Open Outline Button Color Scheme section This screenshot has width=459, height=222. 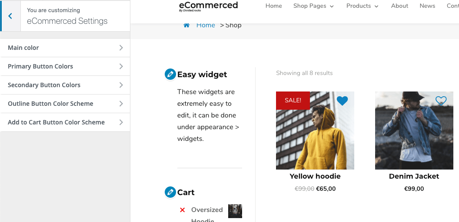pyautogui.click(x=65, y=104)
